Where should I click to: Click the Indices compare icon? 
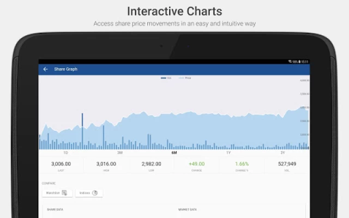[95, 193]
